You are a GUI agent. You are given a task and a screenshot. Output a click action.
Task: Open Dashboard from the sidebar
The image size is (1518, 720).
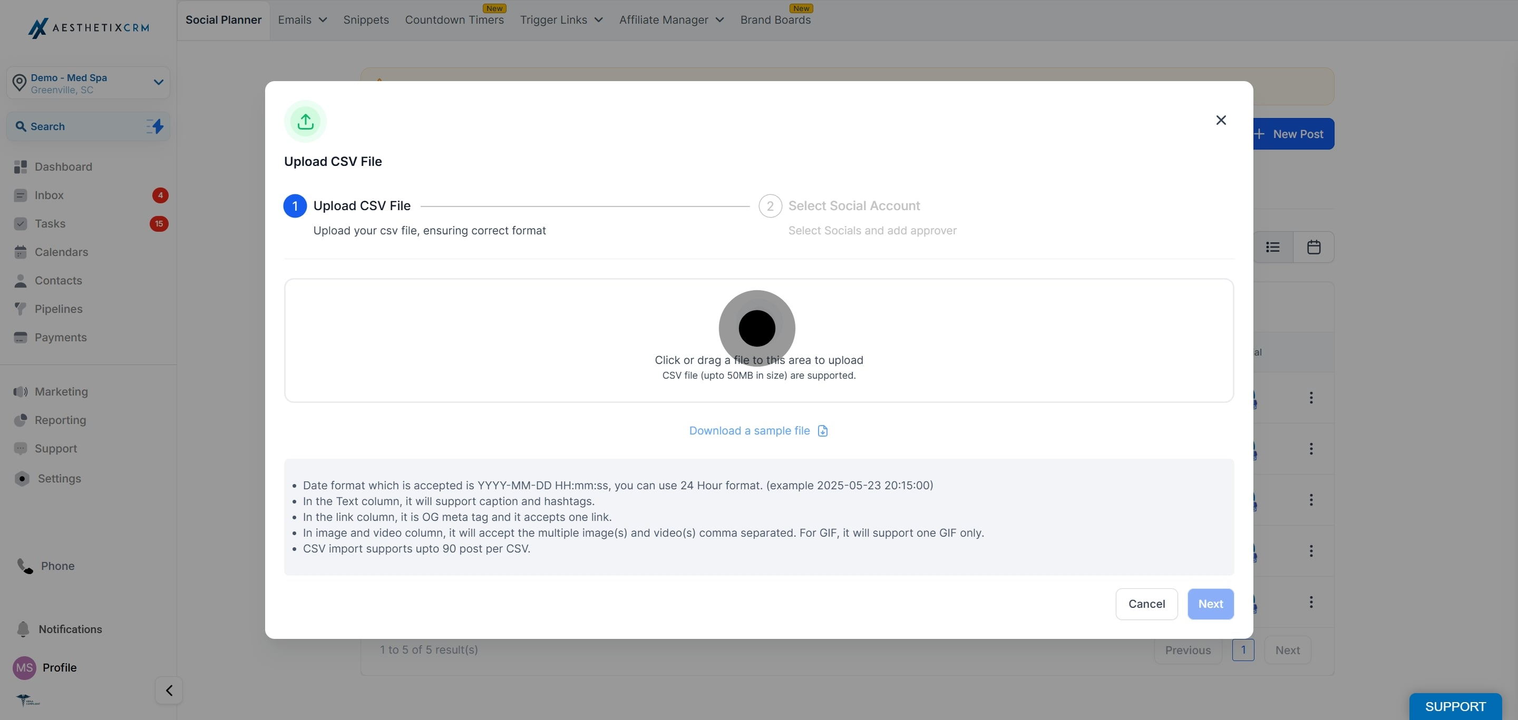[x=63, y=166]
